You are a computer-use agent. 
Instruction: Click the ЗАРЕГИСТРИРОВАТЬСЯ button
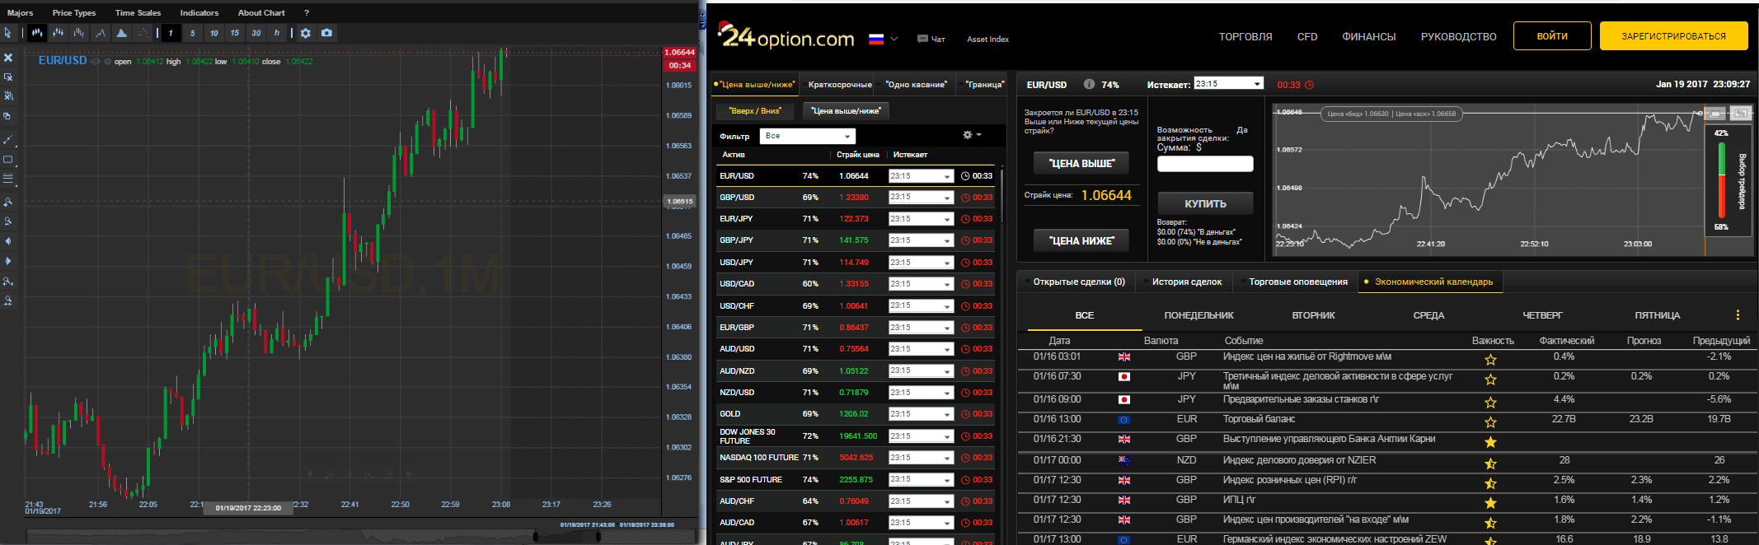click(1673, 36)
